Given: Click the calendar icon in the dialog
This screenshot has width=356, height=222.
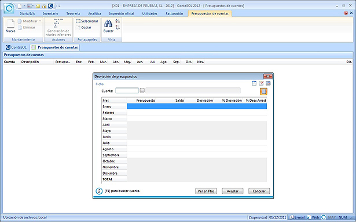Looking at the screenshot, I should click(254, 83).
